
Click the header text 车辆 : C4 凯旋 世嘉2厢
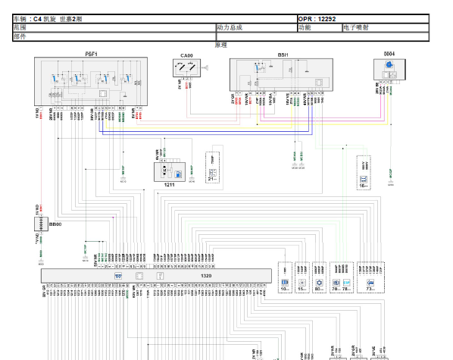(48, 19)
